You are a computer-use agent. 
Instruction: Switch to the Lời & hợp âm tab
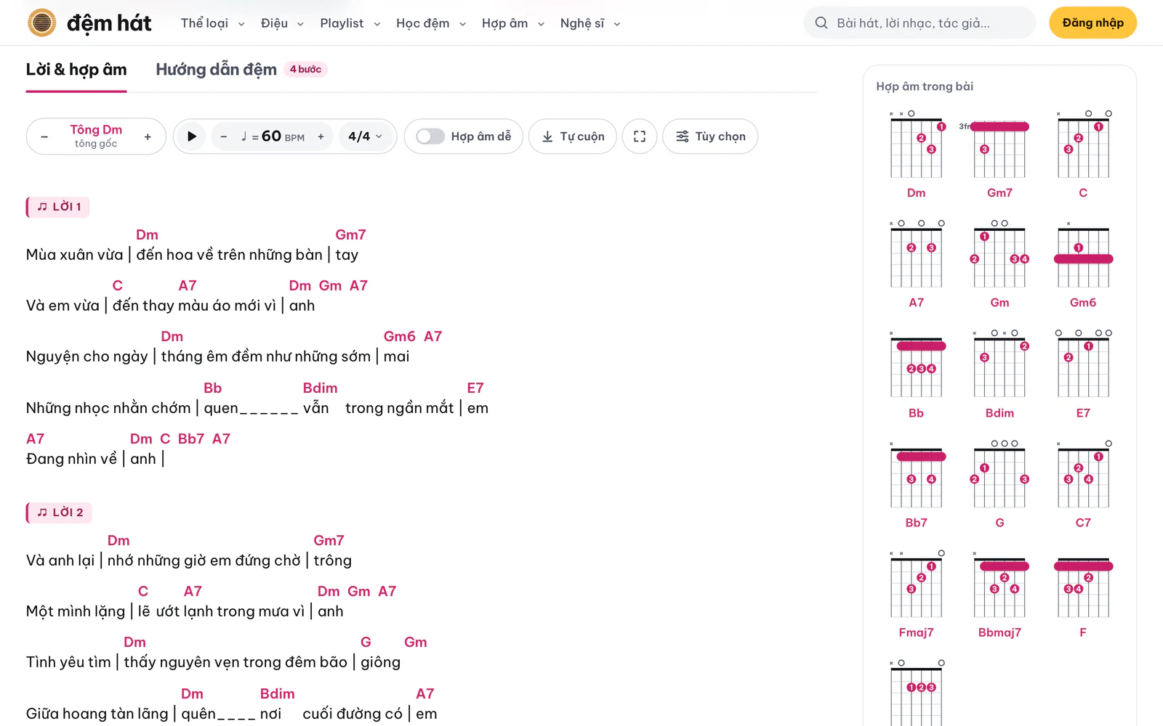pos(76,70)
